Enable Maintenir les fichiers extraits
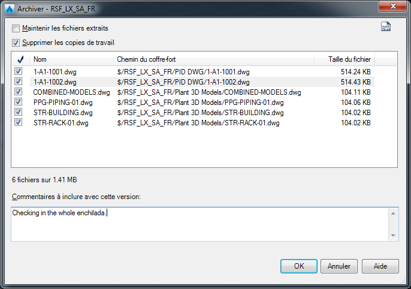Image resolution: width=411 pixels, height=289 pixels. (x=16, y=28)
